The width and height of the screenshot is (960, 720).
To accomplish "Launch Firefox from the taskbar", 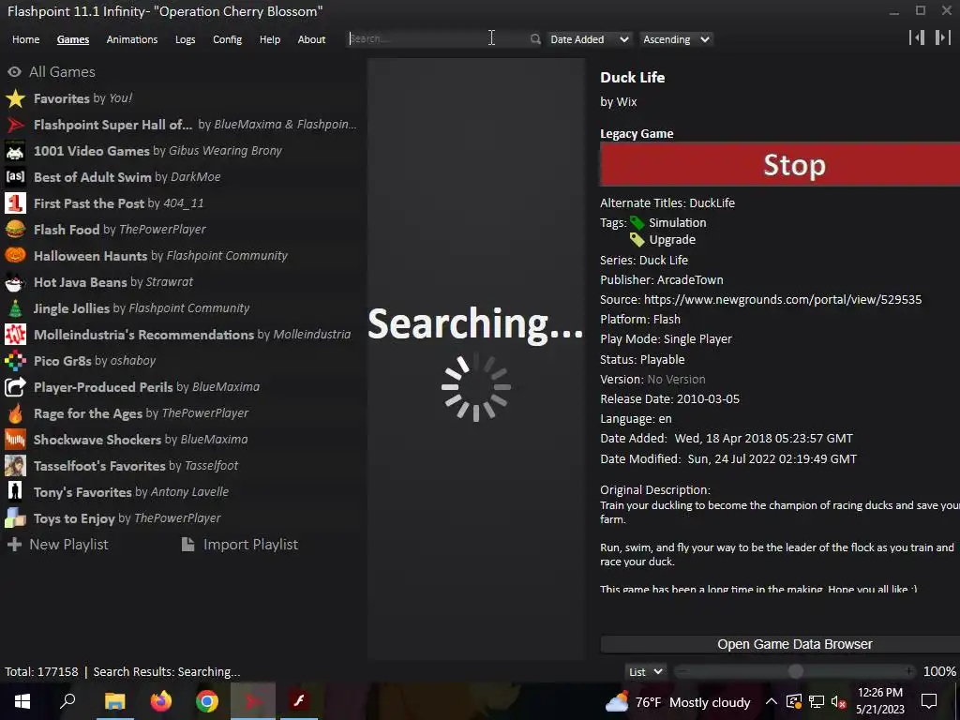I will point(161,701).
